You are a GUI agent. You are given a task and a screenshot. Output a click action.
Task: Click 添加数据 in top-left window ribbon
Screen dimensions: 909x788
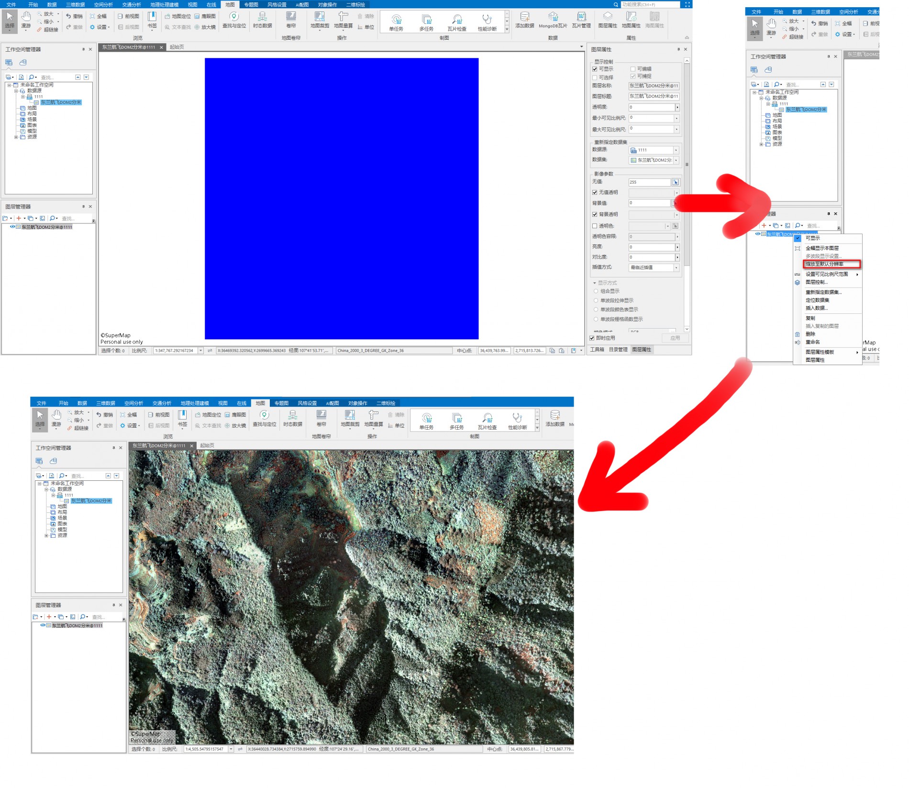point(524,21)
